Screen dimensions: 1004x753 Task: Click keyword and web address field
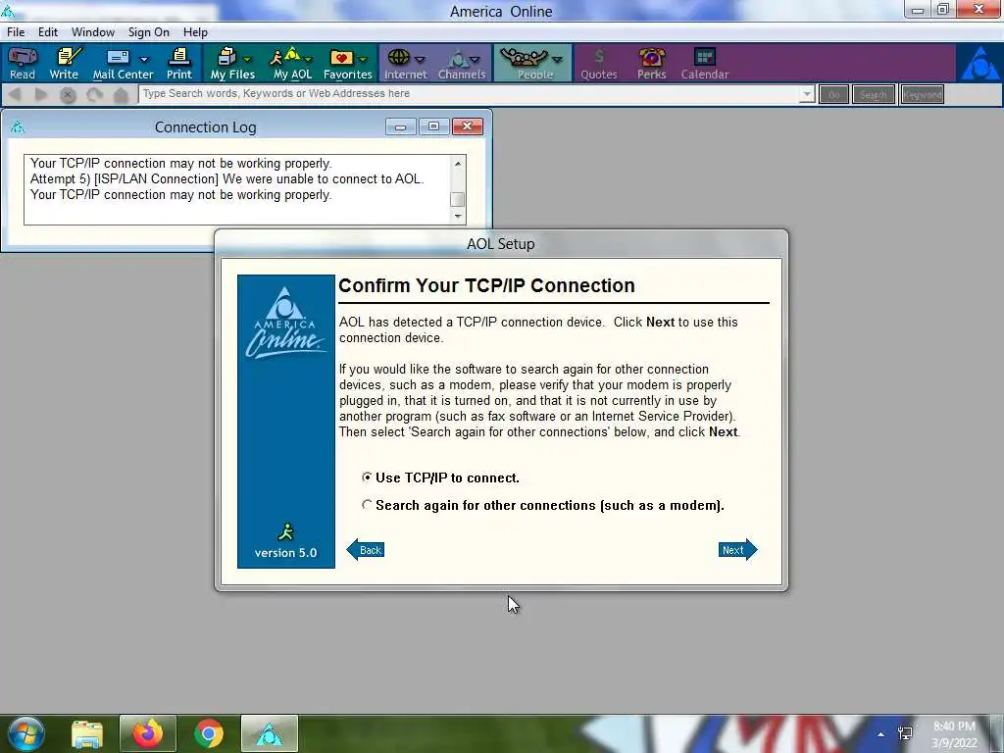click(469, 94)
